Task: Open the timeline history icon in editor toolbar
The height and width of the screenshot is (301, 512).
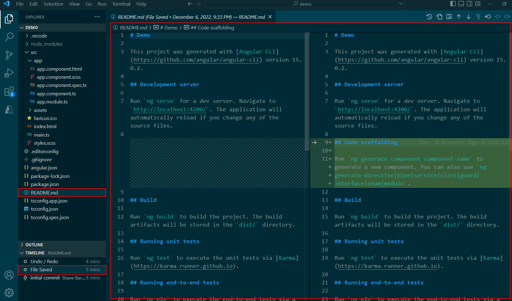Action: (x=429, y=17)
